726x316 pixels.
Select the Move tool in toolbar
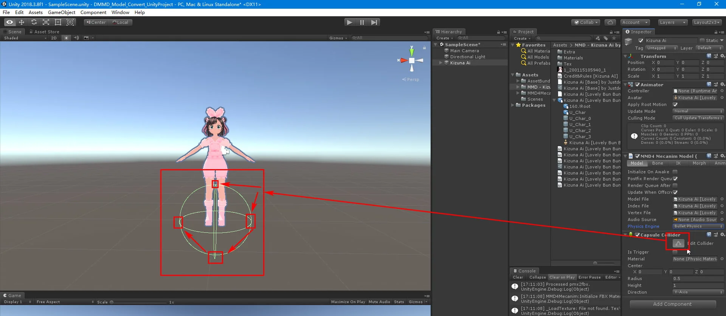(x=22, y=22)
